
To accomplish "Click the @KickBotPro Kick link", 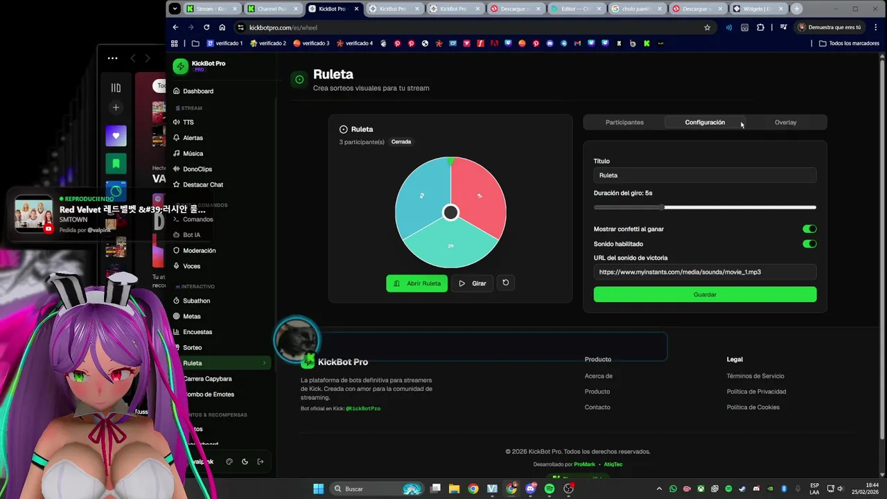I will coord(363,408).
